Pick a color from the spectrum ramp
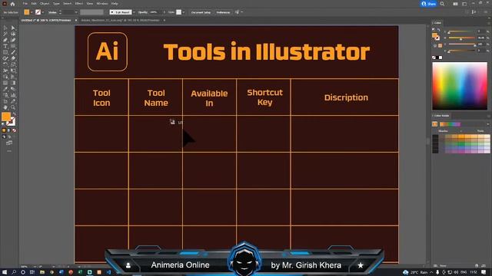Screen dimensions: 492x276 point(460,86)
